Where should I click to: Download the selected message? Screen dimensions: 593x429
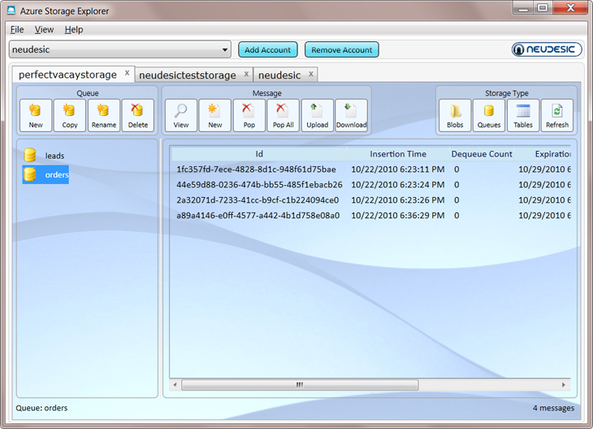(351, 115)
